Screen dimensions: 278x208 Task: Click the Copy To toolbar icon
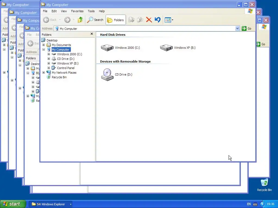[140, 20]
